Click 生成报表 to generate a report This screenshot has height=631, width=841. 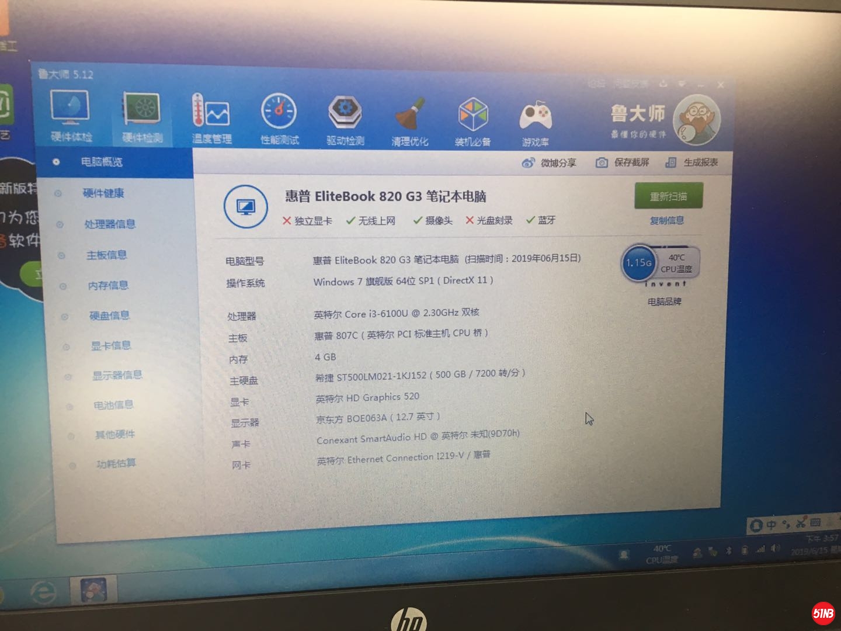[x=691, y=162]
